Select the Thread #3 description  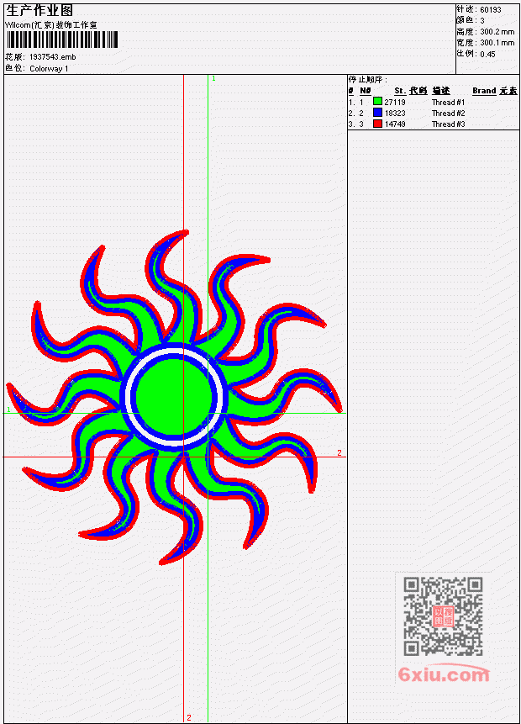click(448, 124)
